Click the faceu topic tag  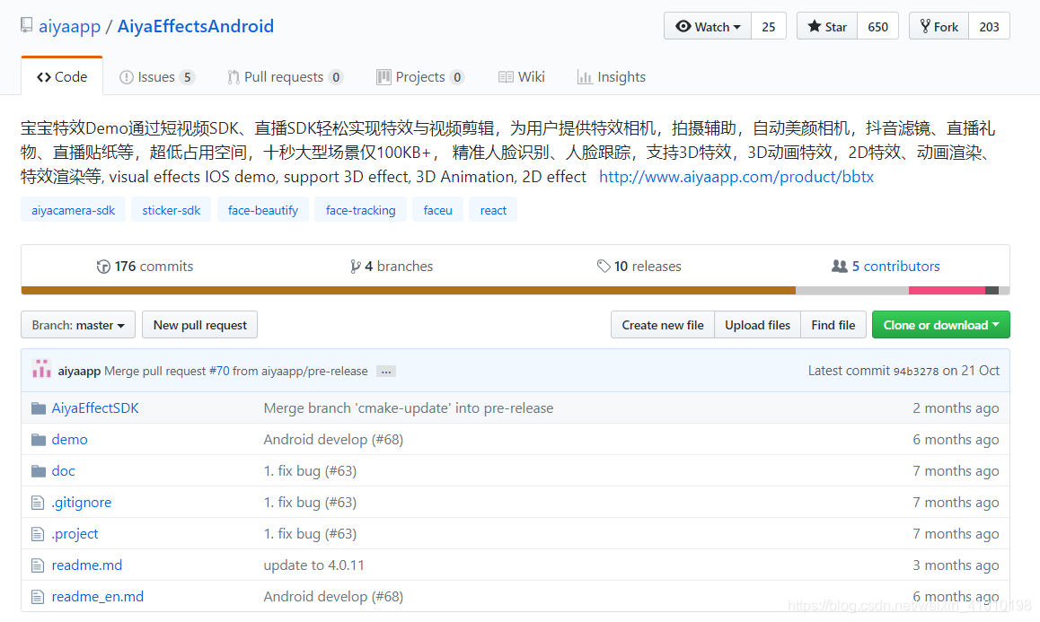point(437,210)
